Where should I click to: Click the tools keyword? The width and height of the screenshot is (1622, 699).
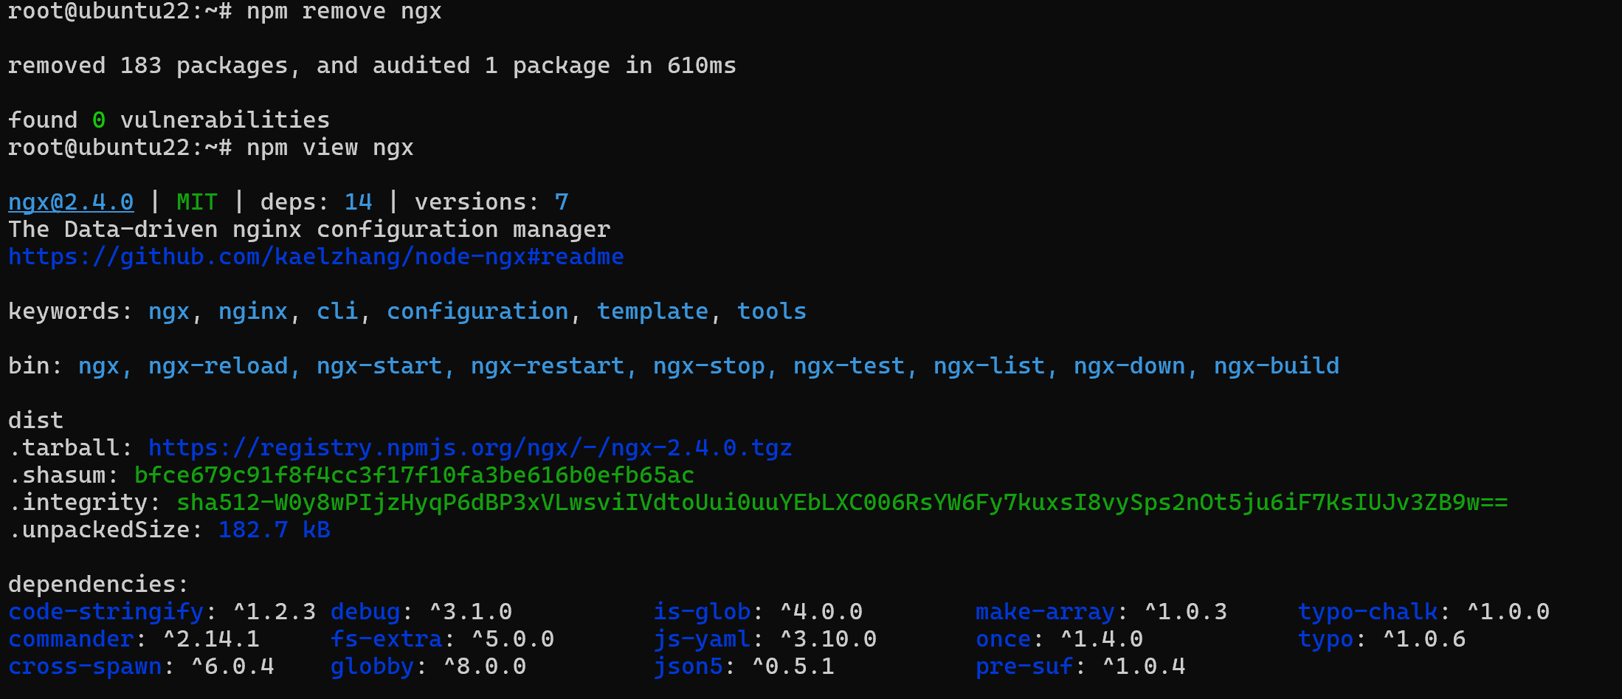click(772, 311)
